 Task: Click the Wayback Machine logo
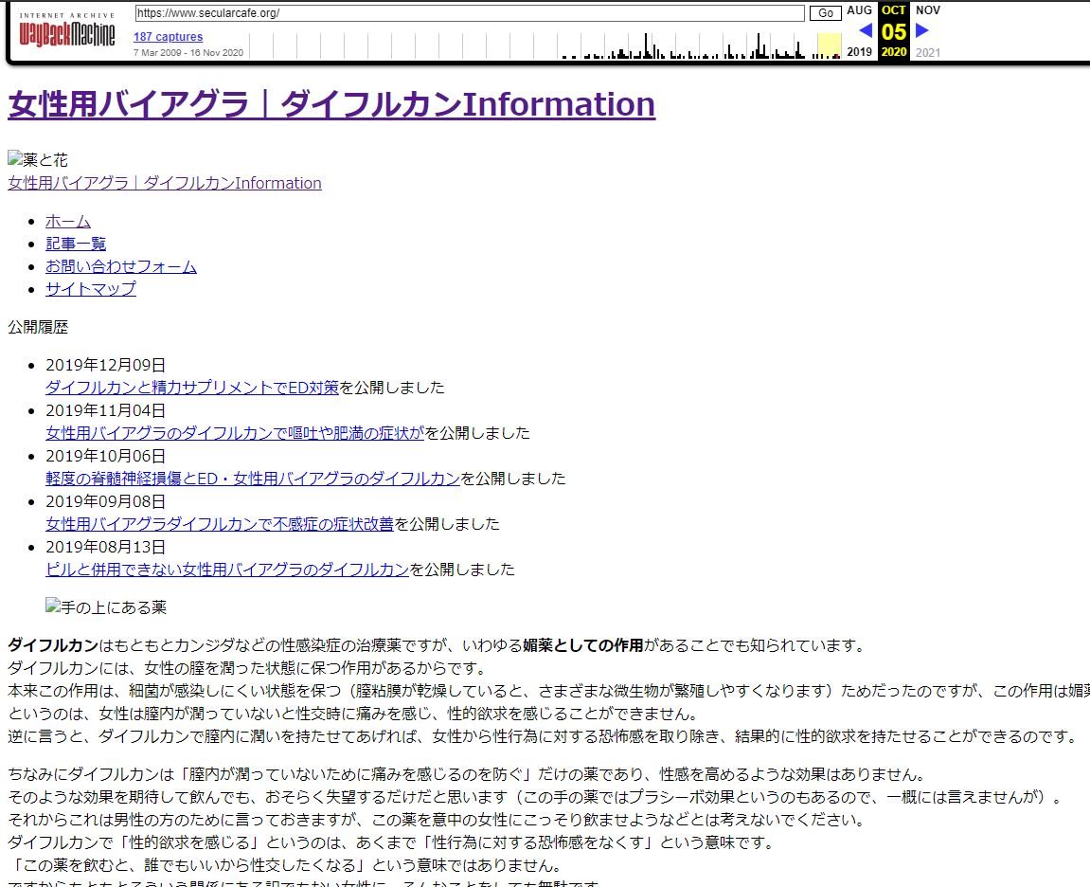pyautogui.click(x=66, y=33)
